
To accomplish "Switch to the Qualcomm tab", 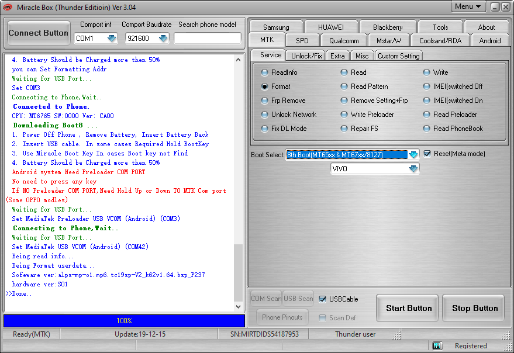I will pyautogui.click(x=344, y=40).
